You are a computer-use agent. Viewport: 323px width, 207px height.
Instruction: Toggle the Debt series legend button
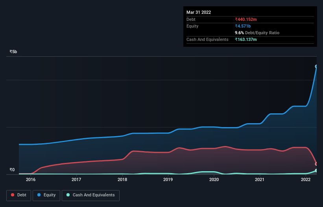[x=19, y=195]
